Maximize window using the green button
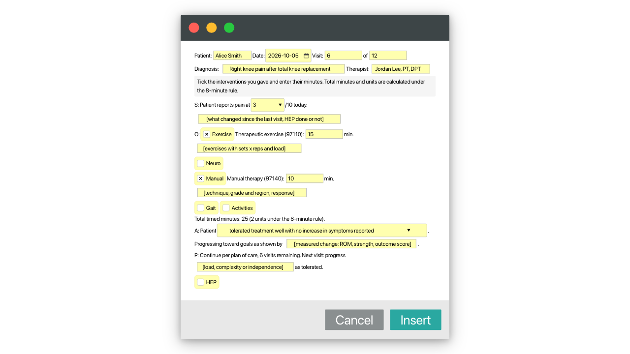630x354 pixels. (229, 28)
